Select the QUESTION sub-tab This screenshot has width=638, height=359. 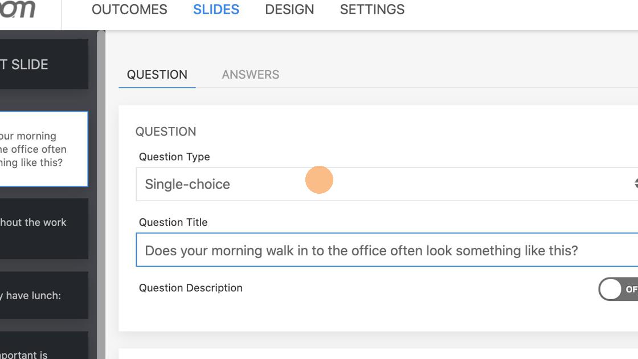coord(157,75)
